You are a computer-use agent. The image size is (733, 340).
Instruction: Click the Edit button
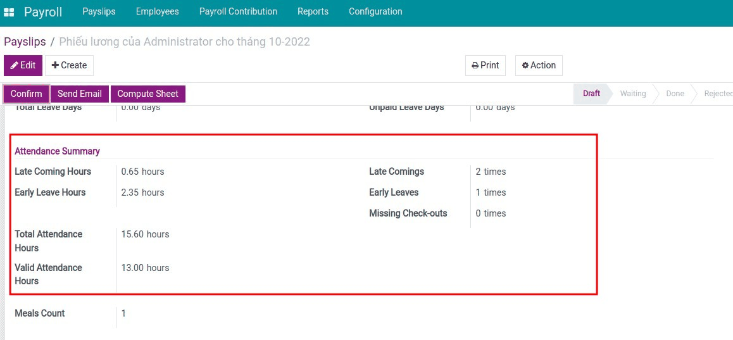click(x=23, y=65)
